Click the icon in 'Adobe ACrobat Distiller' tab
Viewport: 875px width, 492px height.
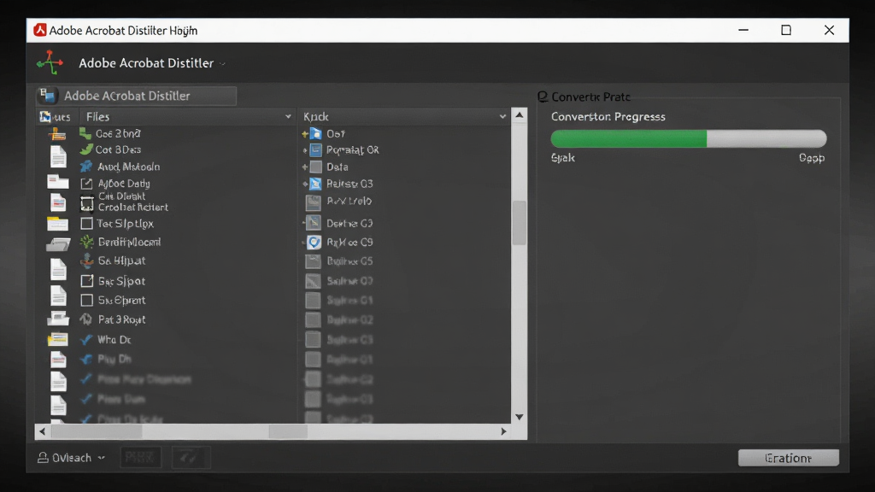(x=48, y=96)
